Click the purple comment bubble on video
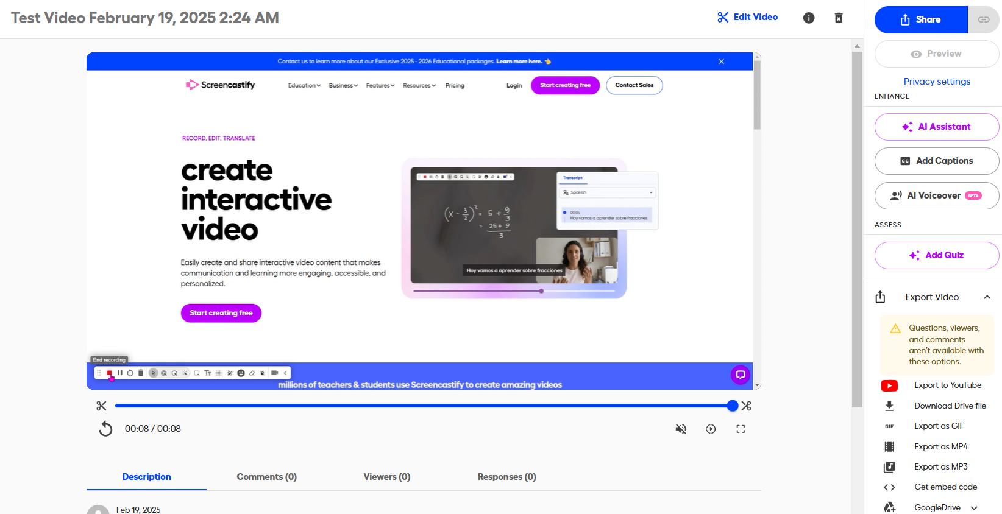The image size is (1002, 514). point(741,375)
